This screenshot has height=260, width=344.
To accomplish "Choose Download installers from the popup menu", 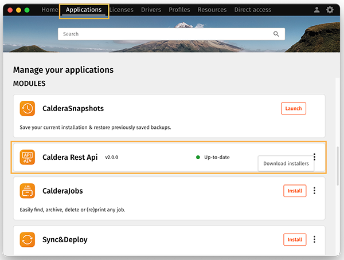I will [x=286, y=164].
